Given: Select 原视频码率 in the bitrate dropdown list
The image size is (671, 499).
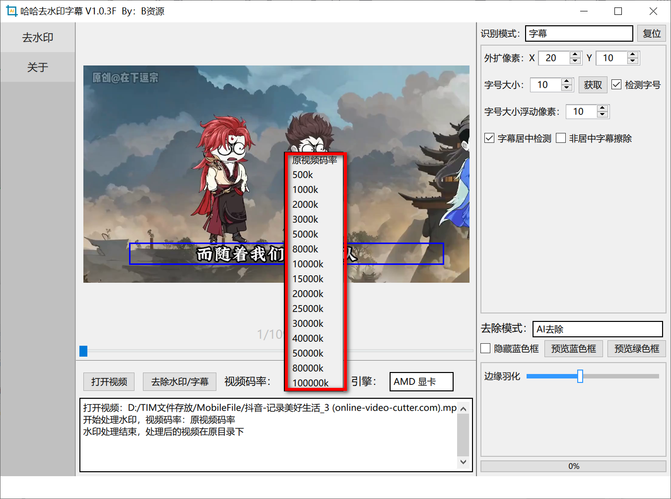Looking at the screenshot, I should (315, 160).
